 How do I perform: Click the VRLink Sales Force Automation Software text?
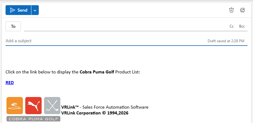(x=105, y=107)
